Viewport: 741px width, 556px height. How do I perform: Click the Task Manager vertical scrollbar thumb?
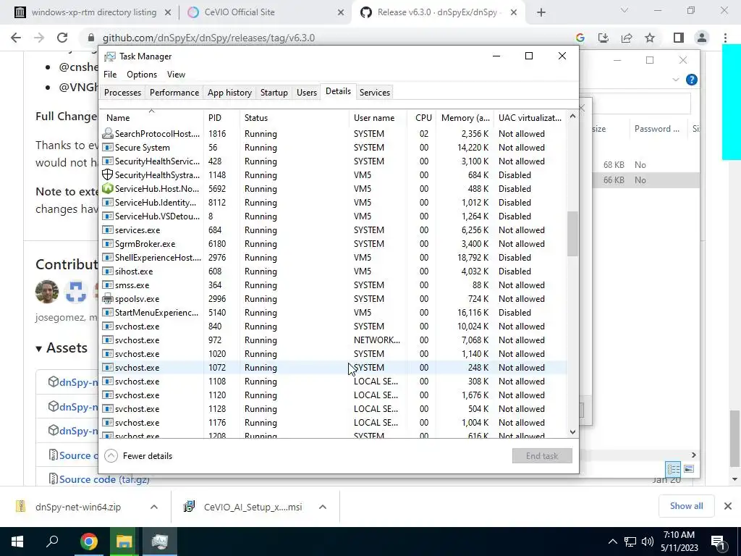click(572, 233)
